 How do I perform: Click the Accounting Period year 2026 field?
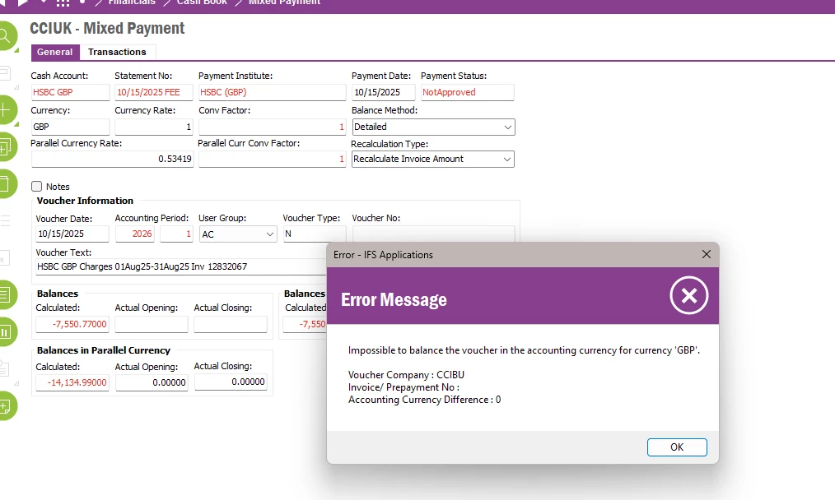point(135,234)
